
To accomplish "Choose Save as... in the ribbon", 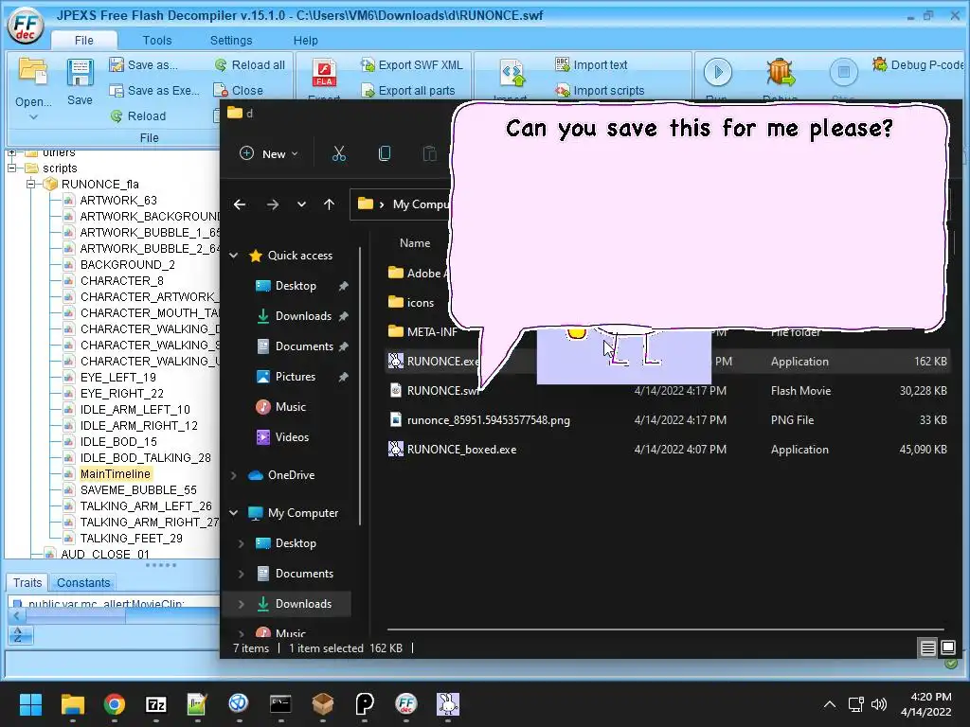I will click(x=143, y=65).
